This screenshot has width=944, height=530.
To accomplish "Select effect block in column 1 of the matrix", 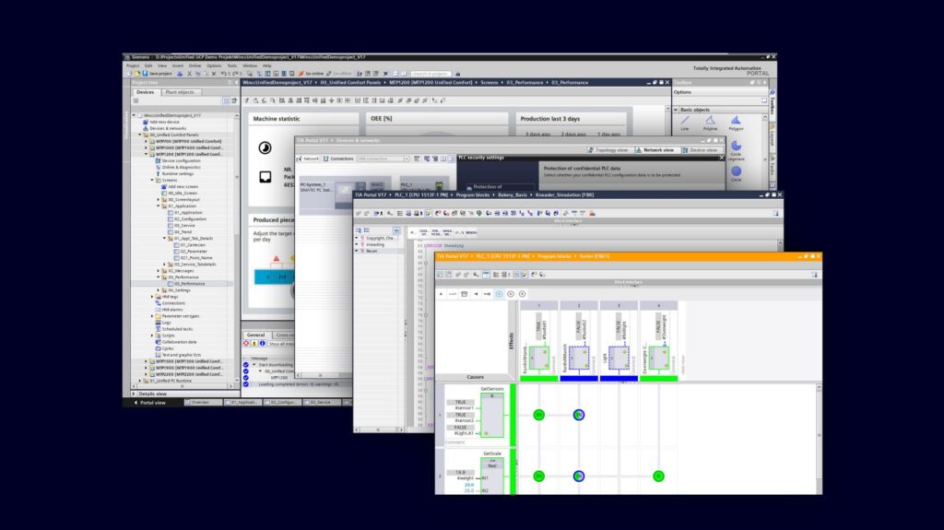I will [x=538, y=358].
